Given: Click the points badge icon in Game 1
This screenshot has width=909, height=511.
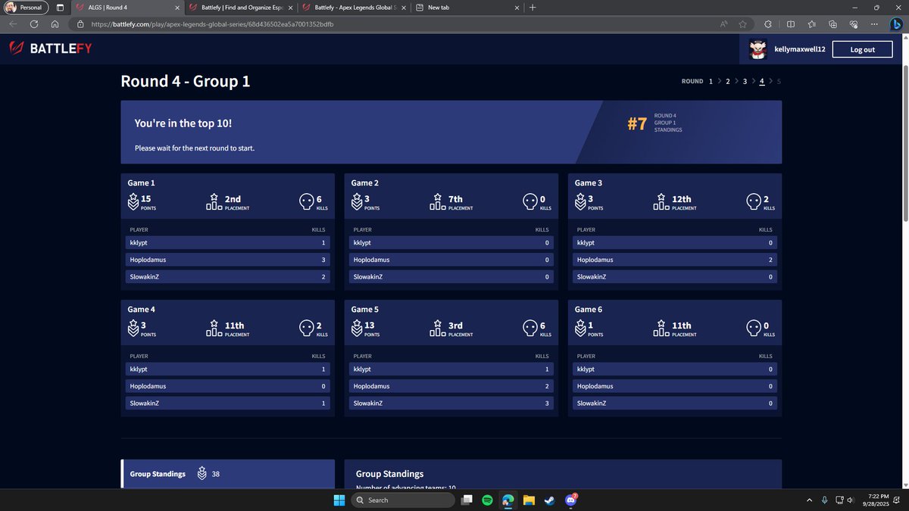Looking at the screenshot, I should click(133, 202).
